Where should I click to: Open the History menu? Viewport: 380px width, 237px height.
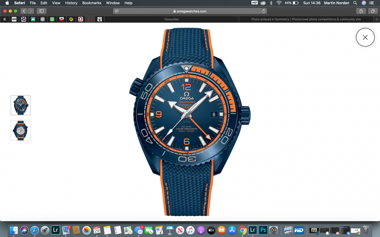click(71, 3)
